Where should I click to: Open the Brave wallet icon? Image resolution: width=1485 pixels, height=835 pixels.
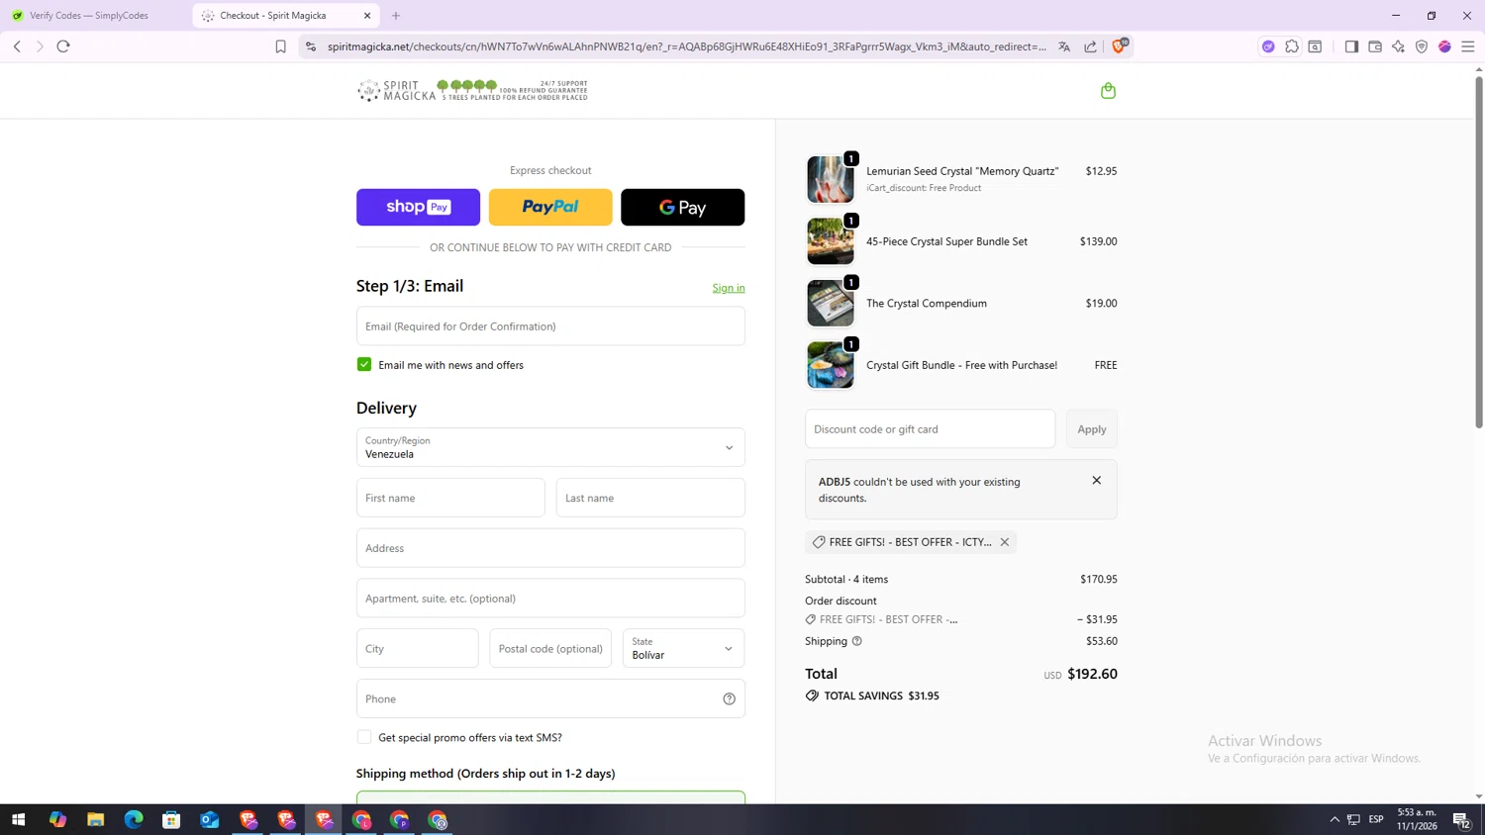[x=1375, y=46]
